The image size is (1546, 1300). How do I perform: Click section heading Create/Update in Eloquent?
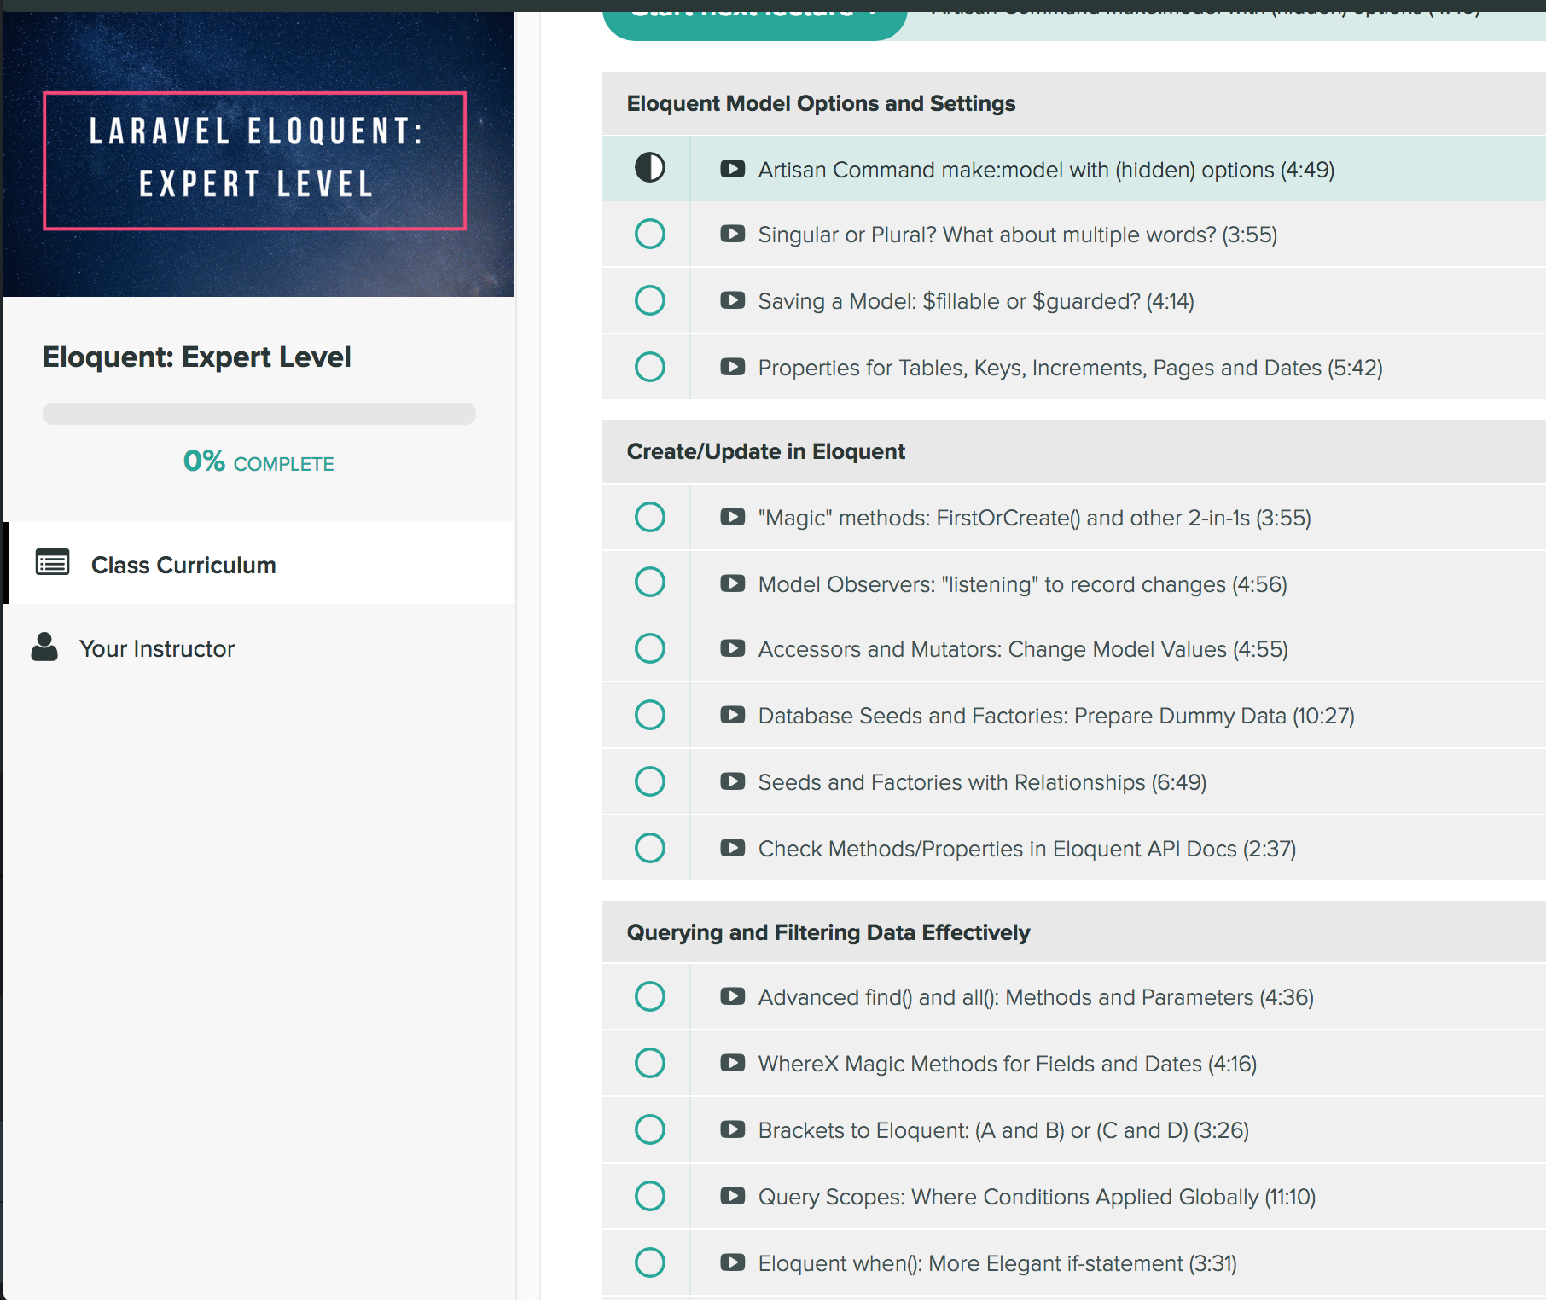[x=765, y=451]
